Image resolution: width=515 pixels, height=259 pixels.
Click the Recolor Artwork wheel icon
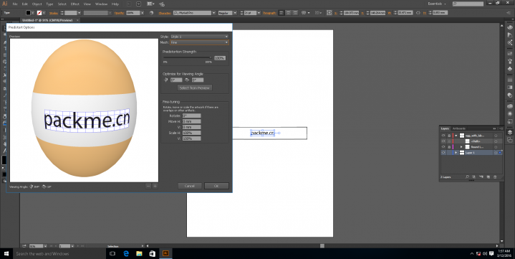(151, 13)
